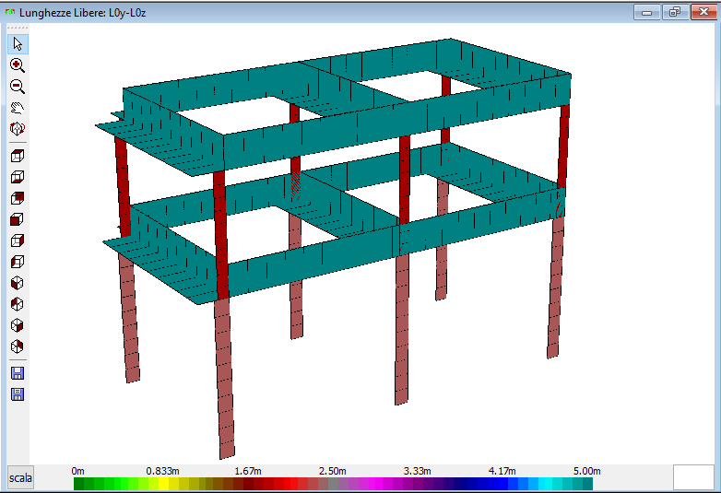Click the "0m" scale label
The image size is (721, 493).
point(78,471)
